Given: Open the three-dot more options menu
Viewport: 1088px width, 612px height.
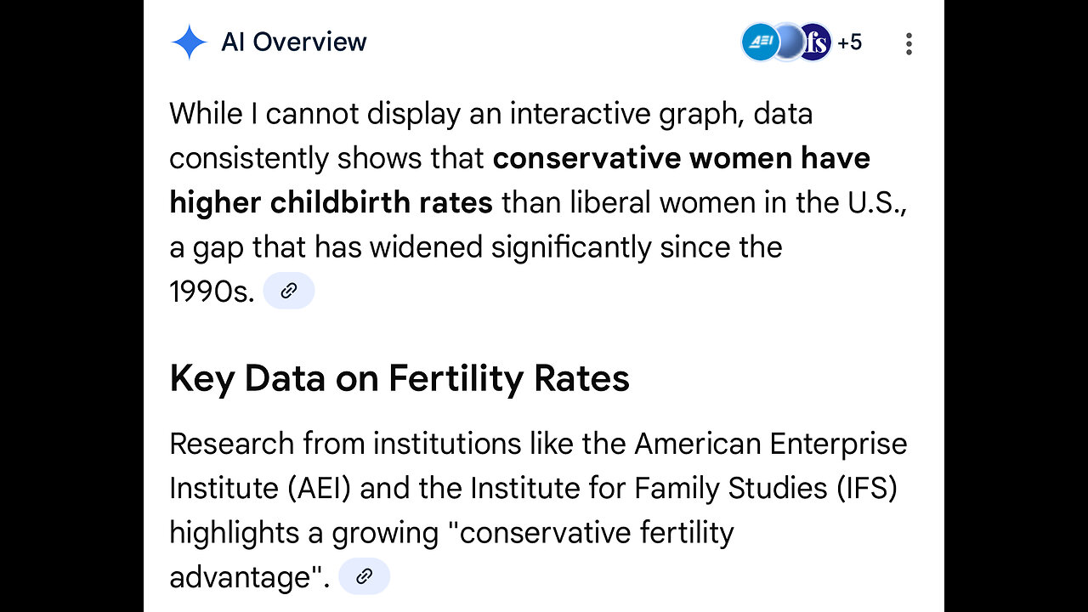Looking at the screenshot, I should [909, 43].
